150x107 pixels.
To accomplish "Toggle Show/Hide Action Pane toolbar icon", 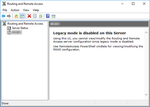I will (53, 16).
